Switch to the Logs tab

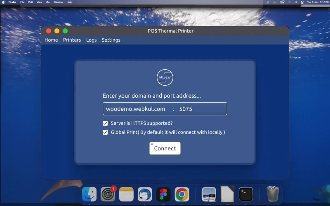pos(91,40)
